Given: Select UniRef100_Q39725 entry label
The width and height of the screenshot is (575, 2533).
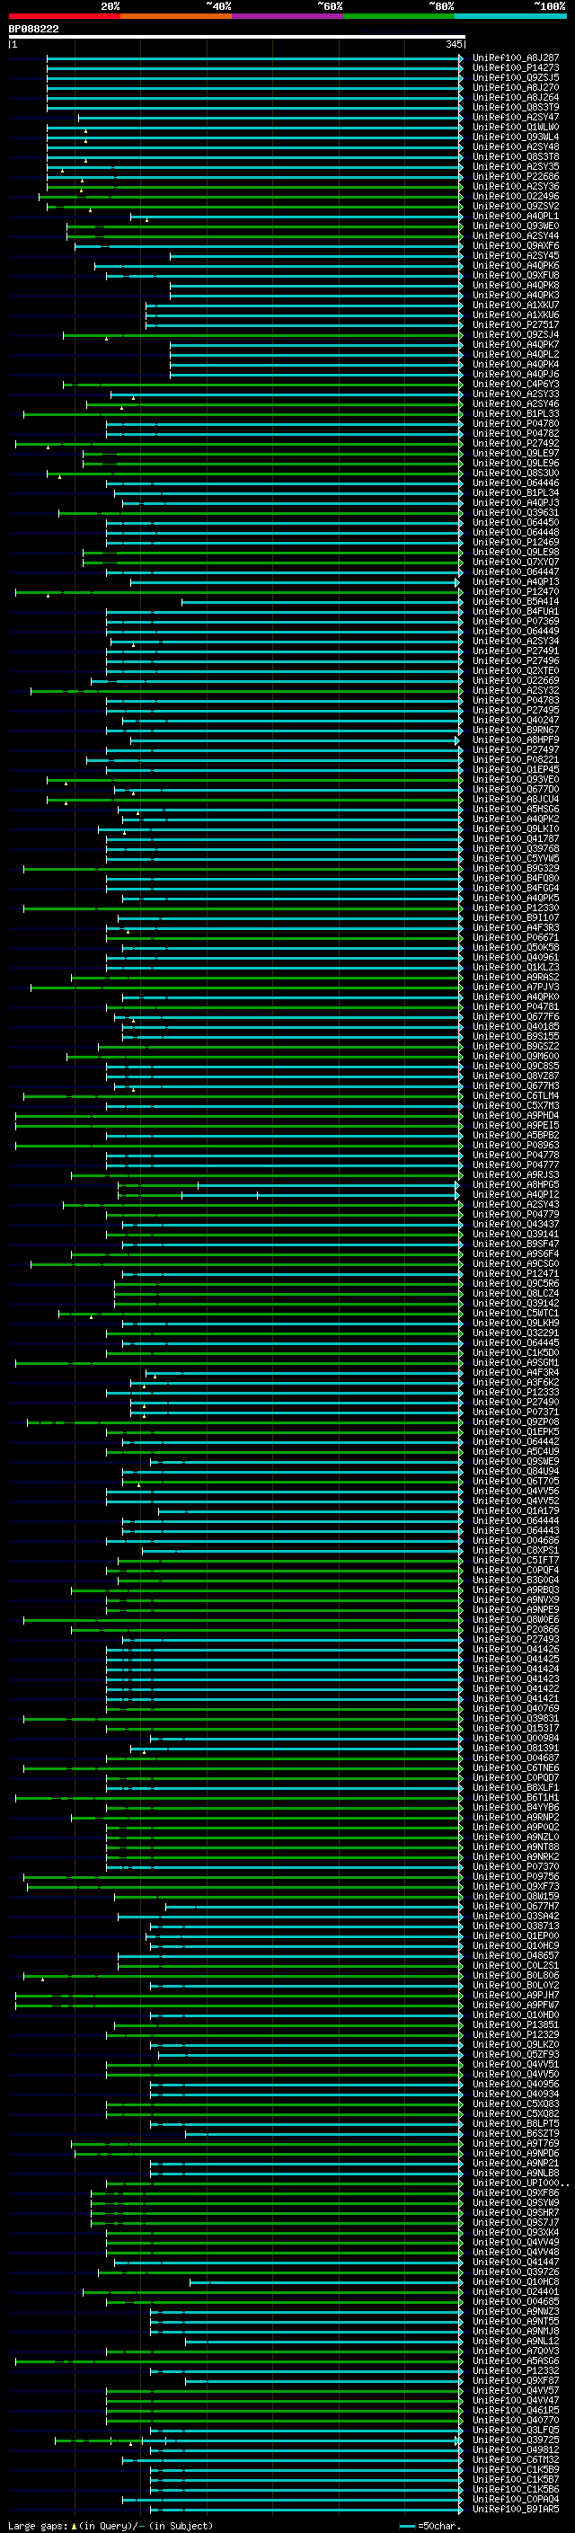Looking at the screenshot, I should click(x=515, y=2440).
